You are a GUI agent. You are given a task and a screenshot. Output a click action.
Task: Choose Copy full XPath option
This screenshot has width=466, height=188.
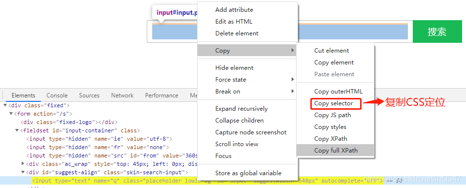(x=335, y=150)
